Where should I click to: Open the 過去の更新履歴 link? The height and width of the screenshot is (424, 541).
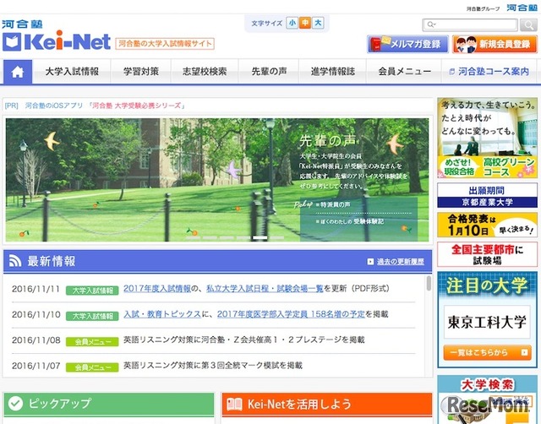(400, 262)
